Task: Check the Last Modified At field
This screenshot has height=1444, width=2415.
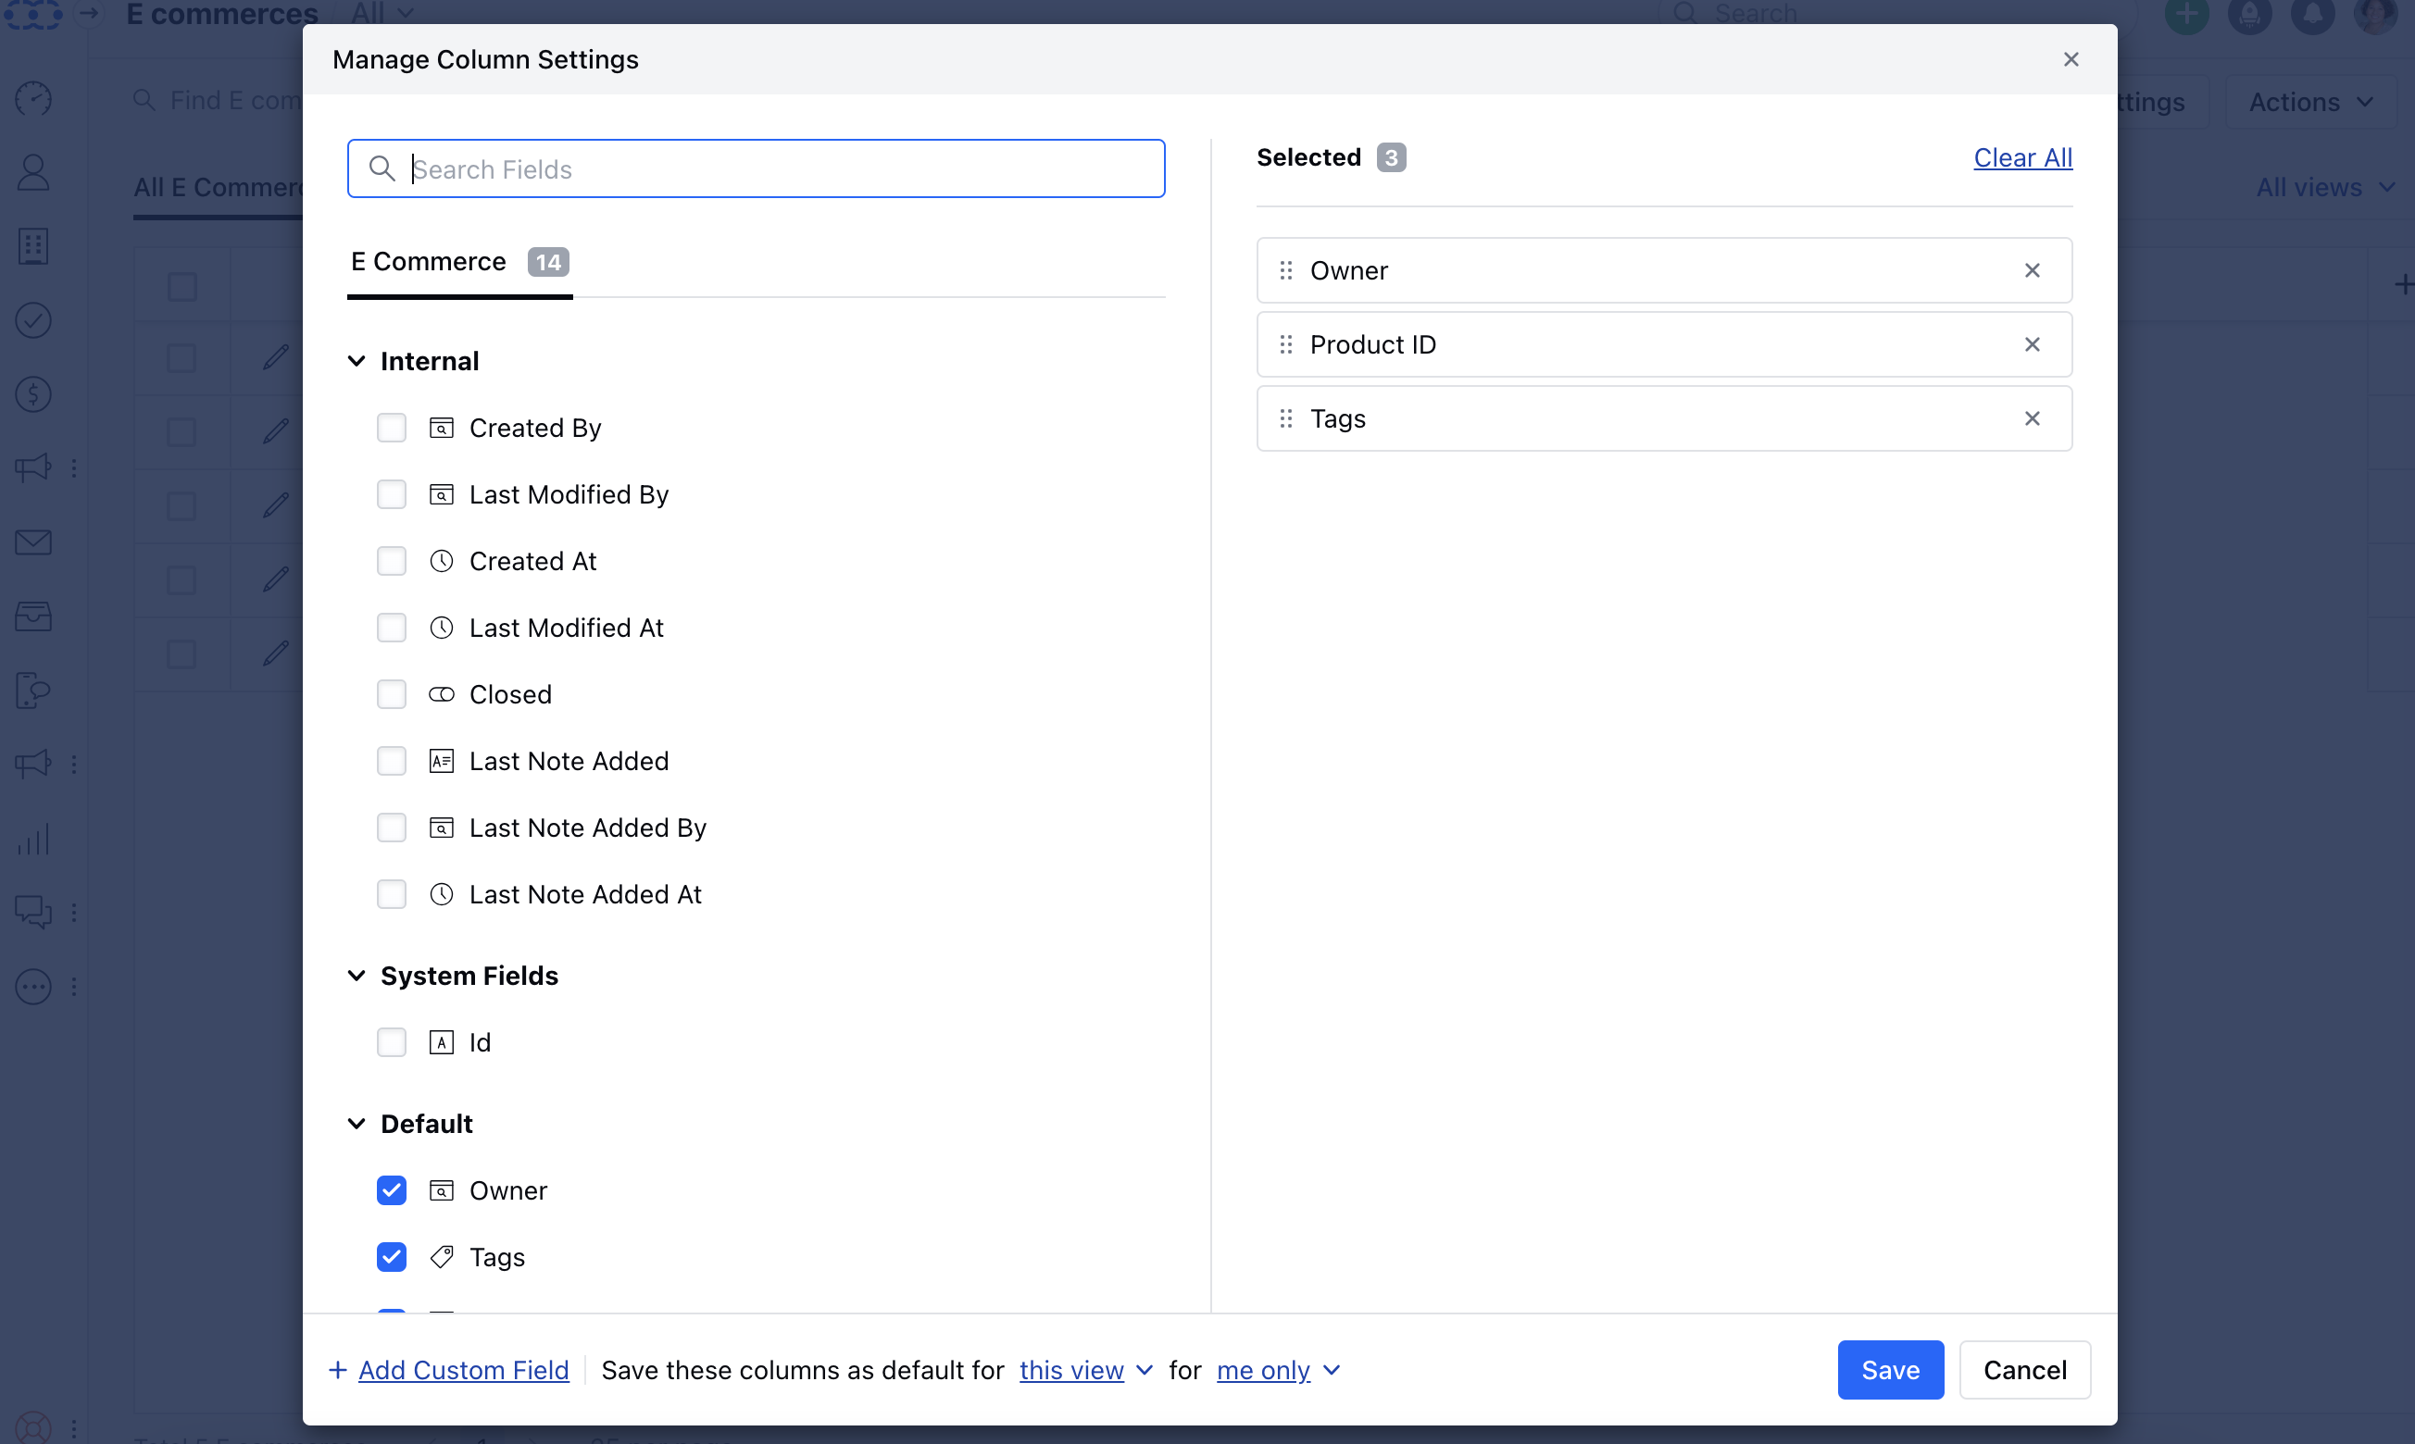Action: coord(392,628)
